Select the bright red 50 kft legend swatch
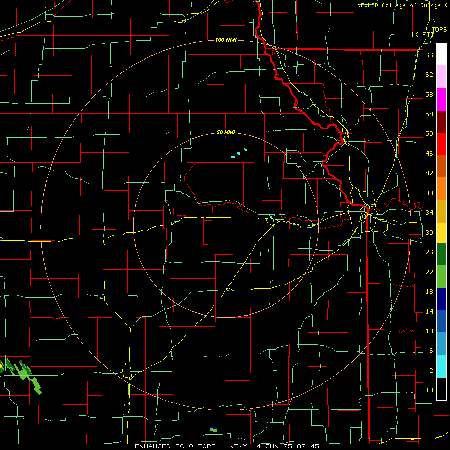 pos(441,144)
